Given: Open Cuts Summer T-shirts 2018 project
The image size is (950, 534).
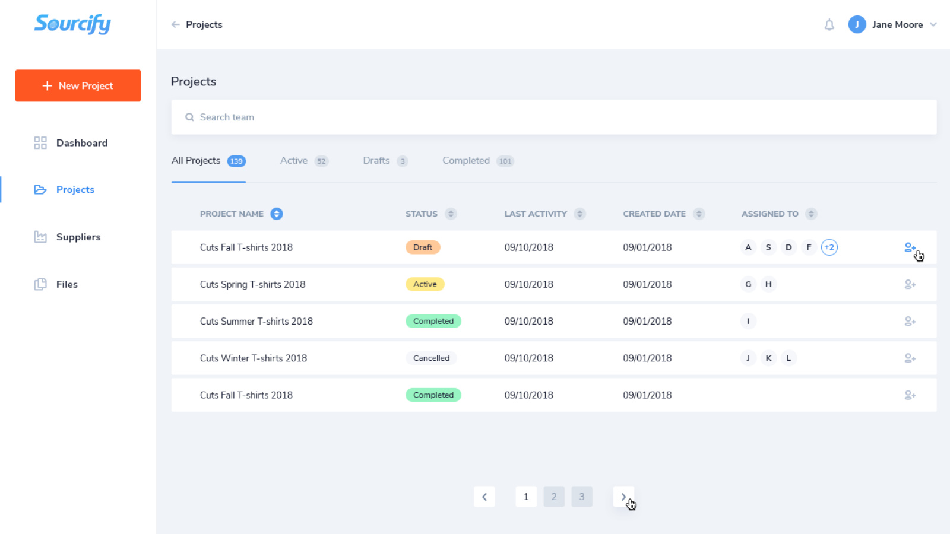Looking at the screenshot, I should pos(256,321).
